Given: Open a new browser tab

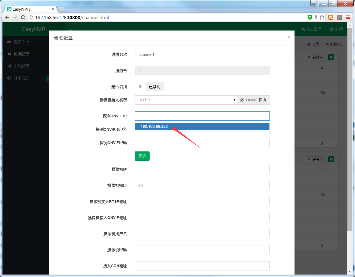Looking at the screenshot, I should click(x=62, y=9).
